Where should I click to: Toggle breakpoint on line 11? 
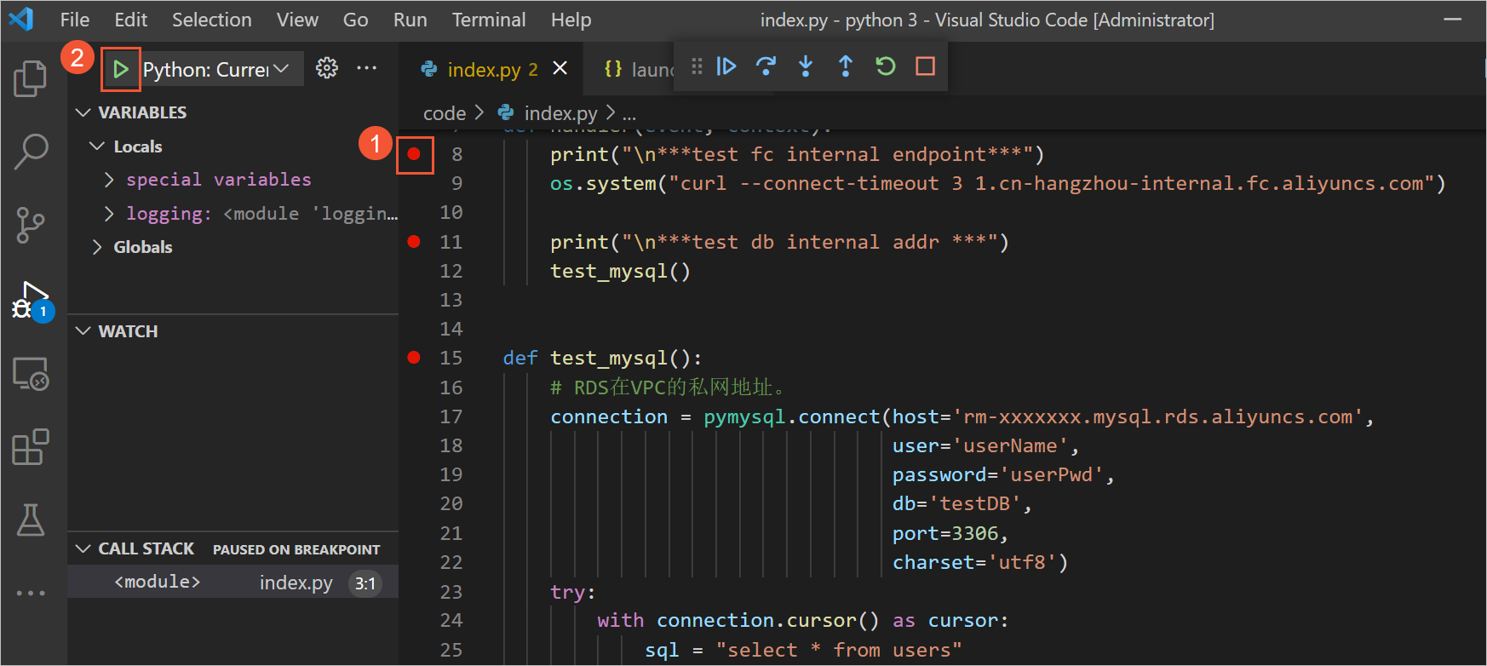point(414,242)
